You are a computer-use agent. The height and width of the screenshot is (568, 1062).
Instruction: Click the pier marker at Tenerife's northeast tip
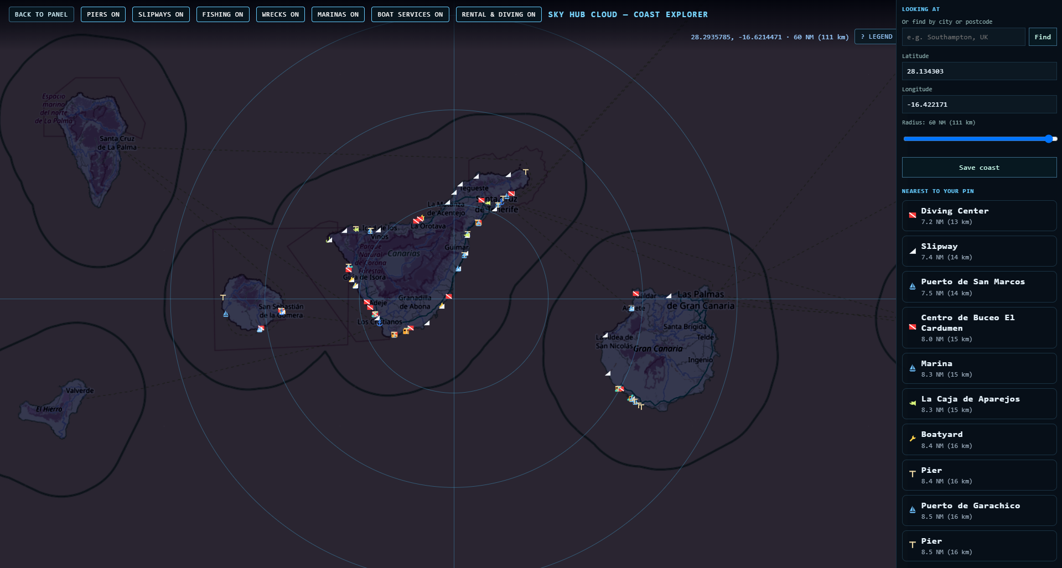coord(526,172)
